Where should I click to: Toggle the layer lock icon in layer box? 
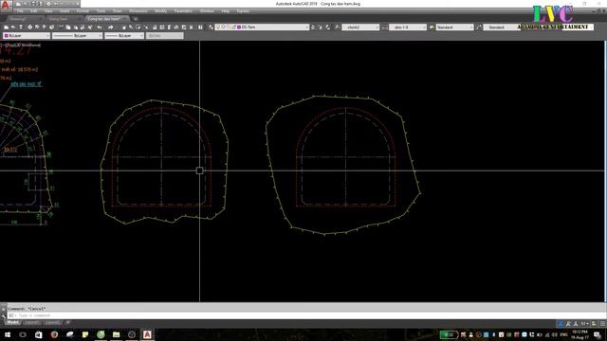[233, 27]
